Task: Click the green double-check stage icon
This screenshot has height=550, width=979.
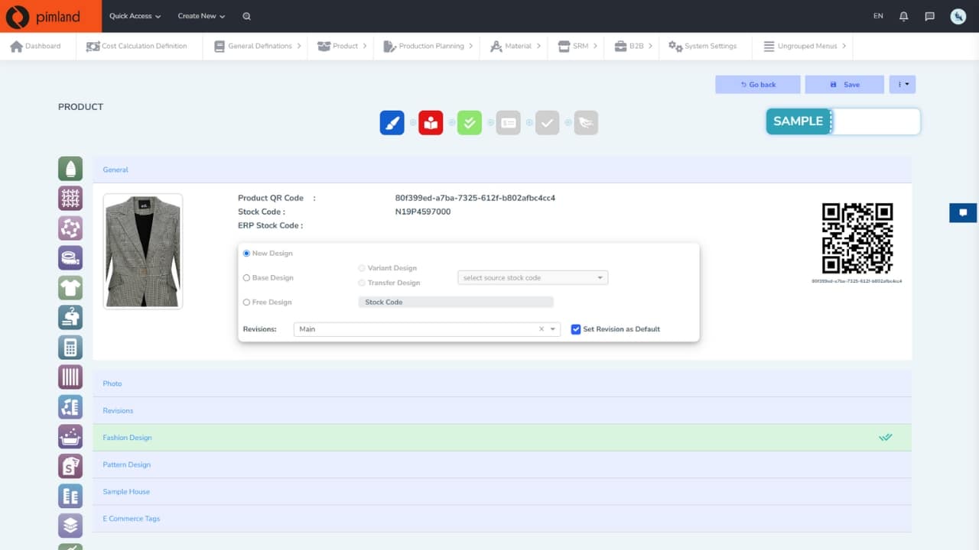Action: pos(470,123)
